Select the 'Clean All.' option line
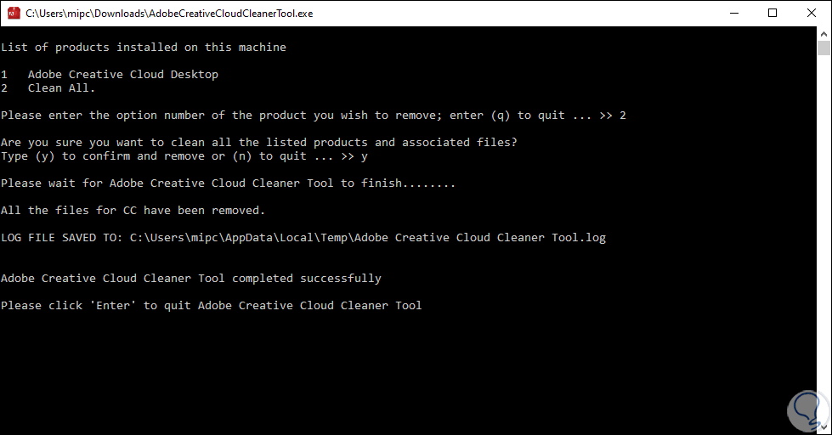This screenshot has width=832, height=435. pyautogui.click(x=61, y=88)
